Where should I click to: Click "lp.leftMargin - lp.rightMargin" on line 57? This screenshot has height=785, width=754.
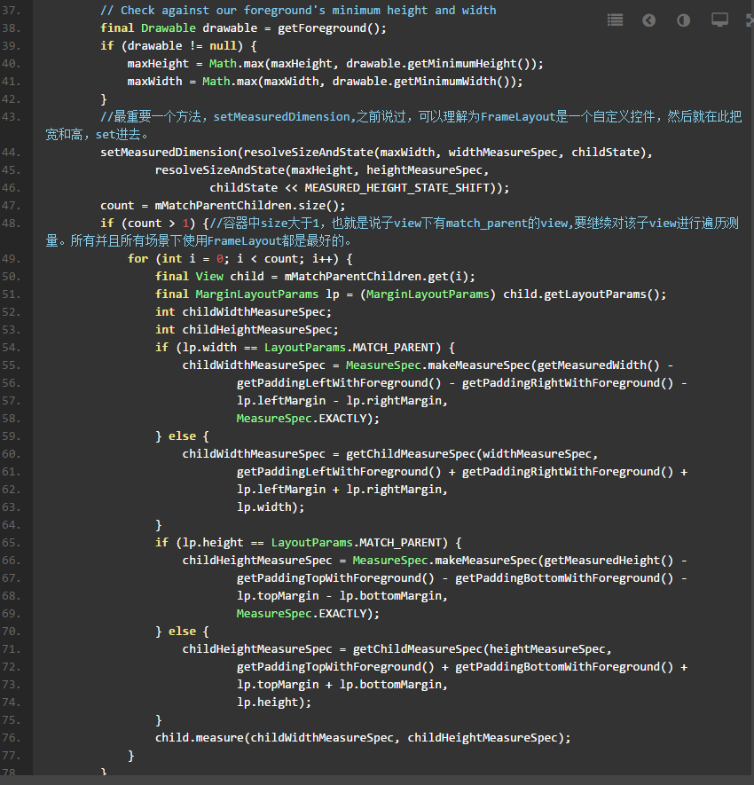coord(339,401)
